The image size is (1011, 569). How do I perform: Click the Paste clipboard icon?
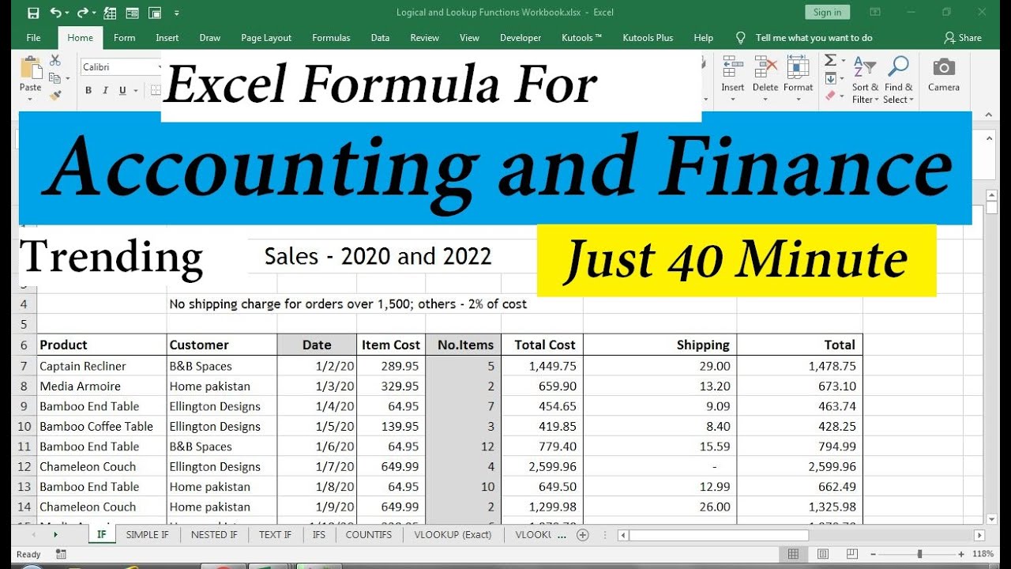(x=31, y=68)
